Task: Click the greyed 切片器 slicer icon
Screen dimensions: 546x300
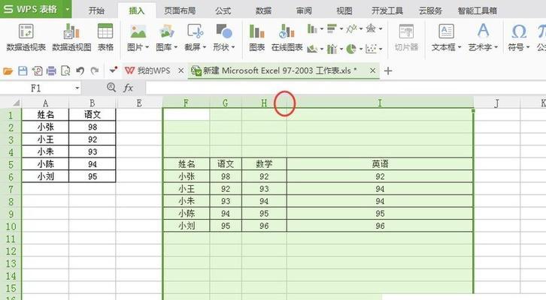Action: (406, 37)
